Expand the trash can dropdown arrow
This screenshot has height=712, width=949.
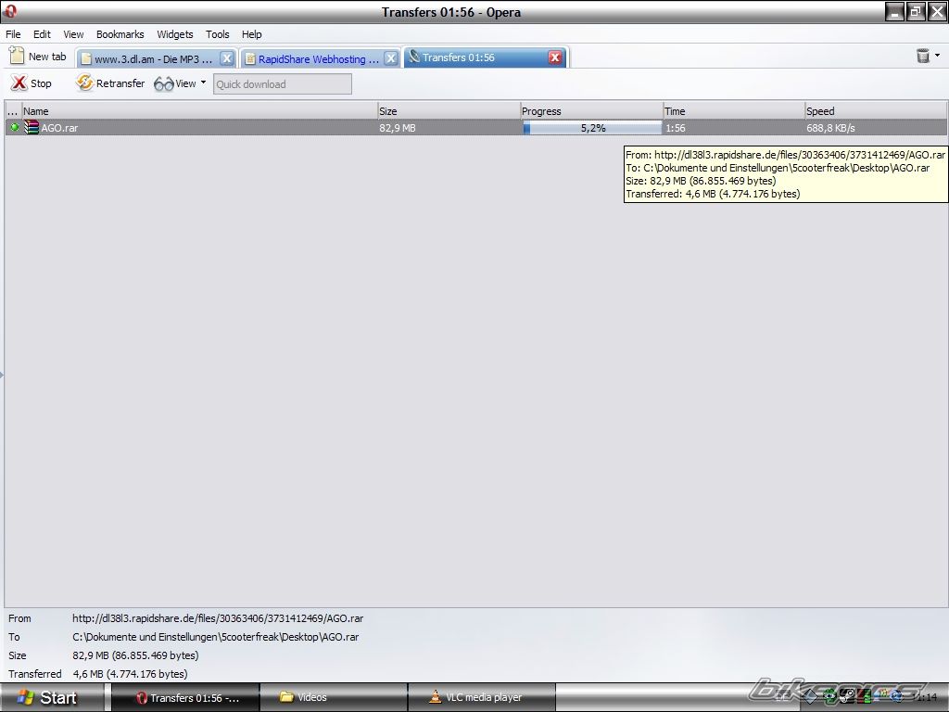[x=937, y=56]
